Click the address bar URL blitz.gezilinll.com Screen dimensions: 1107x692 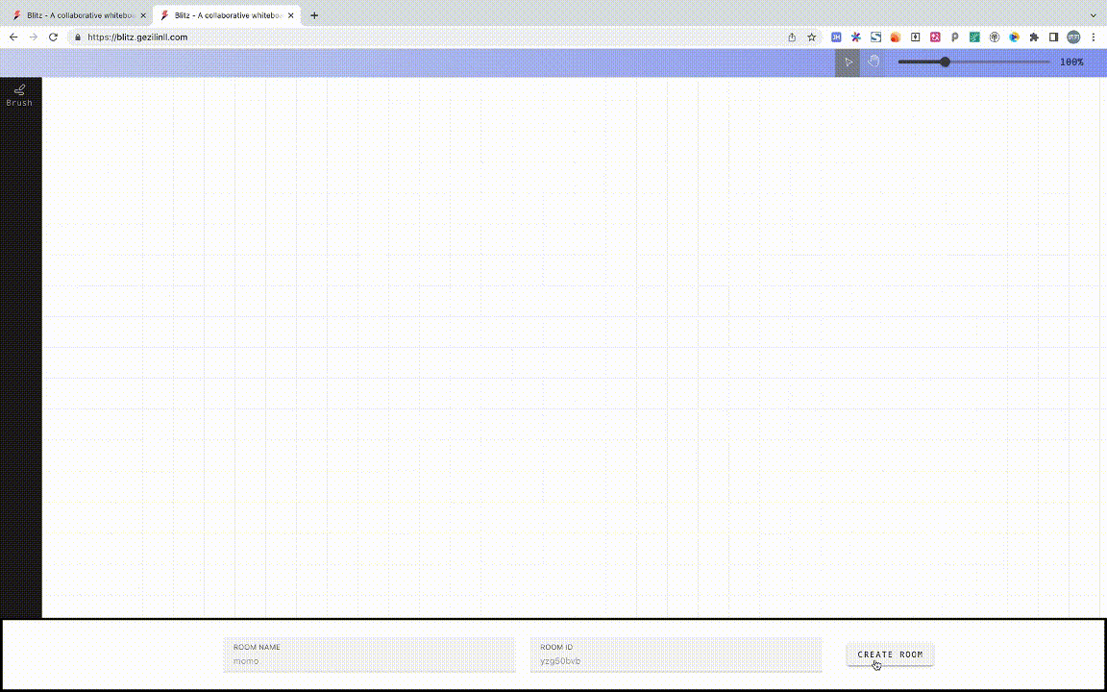coord(137,37)
